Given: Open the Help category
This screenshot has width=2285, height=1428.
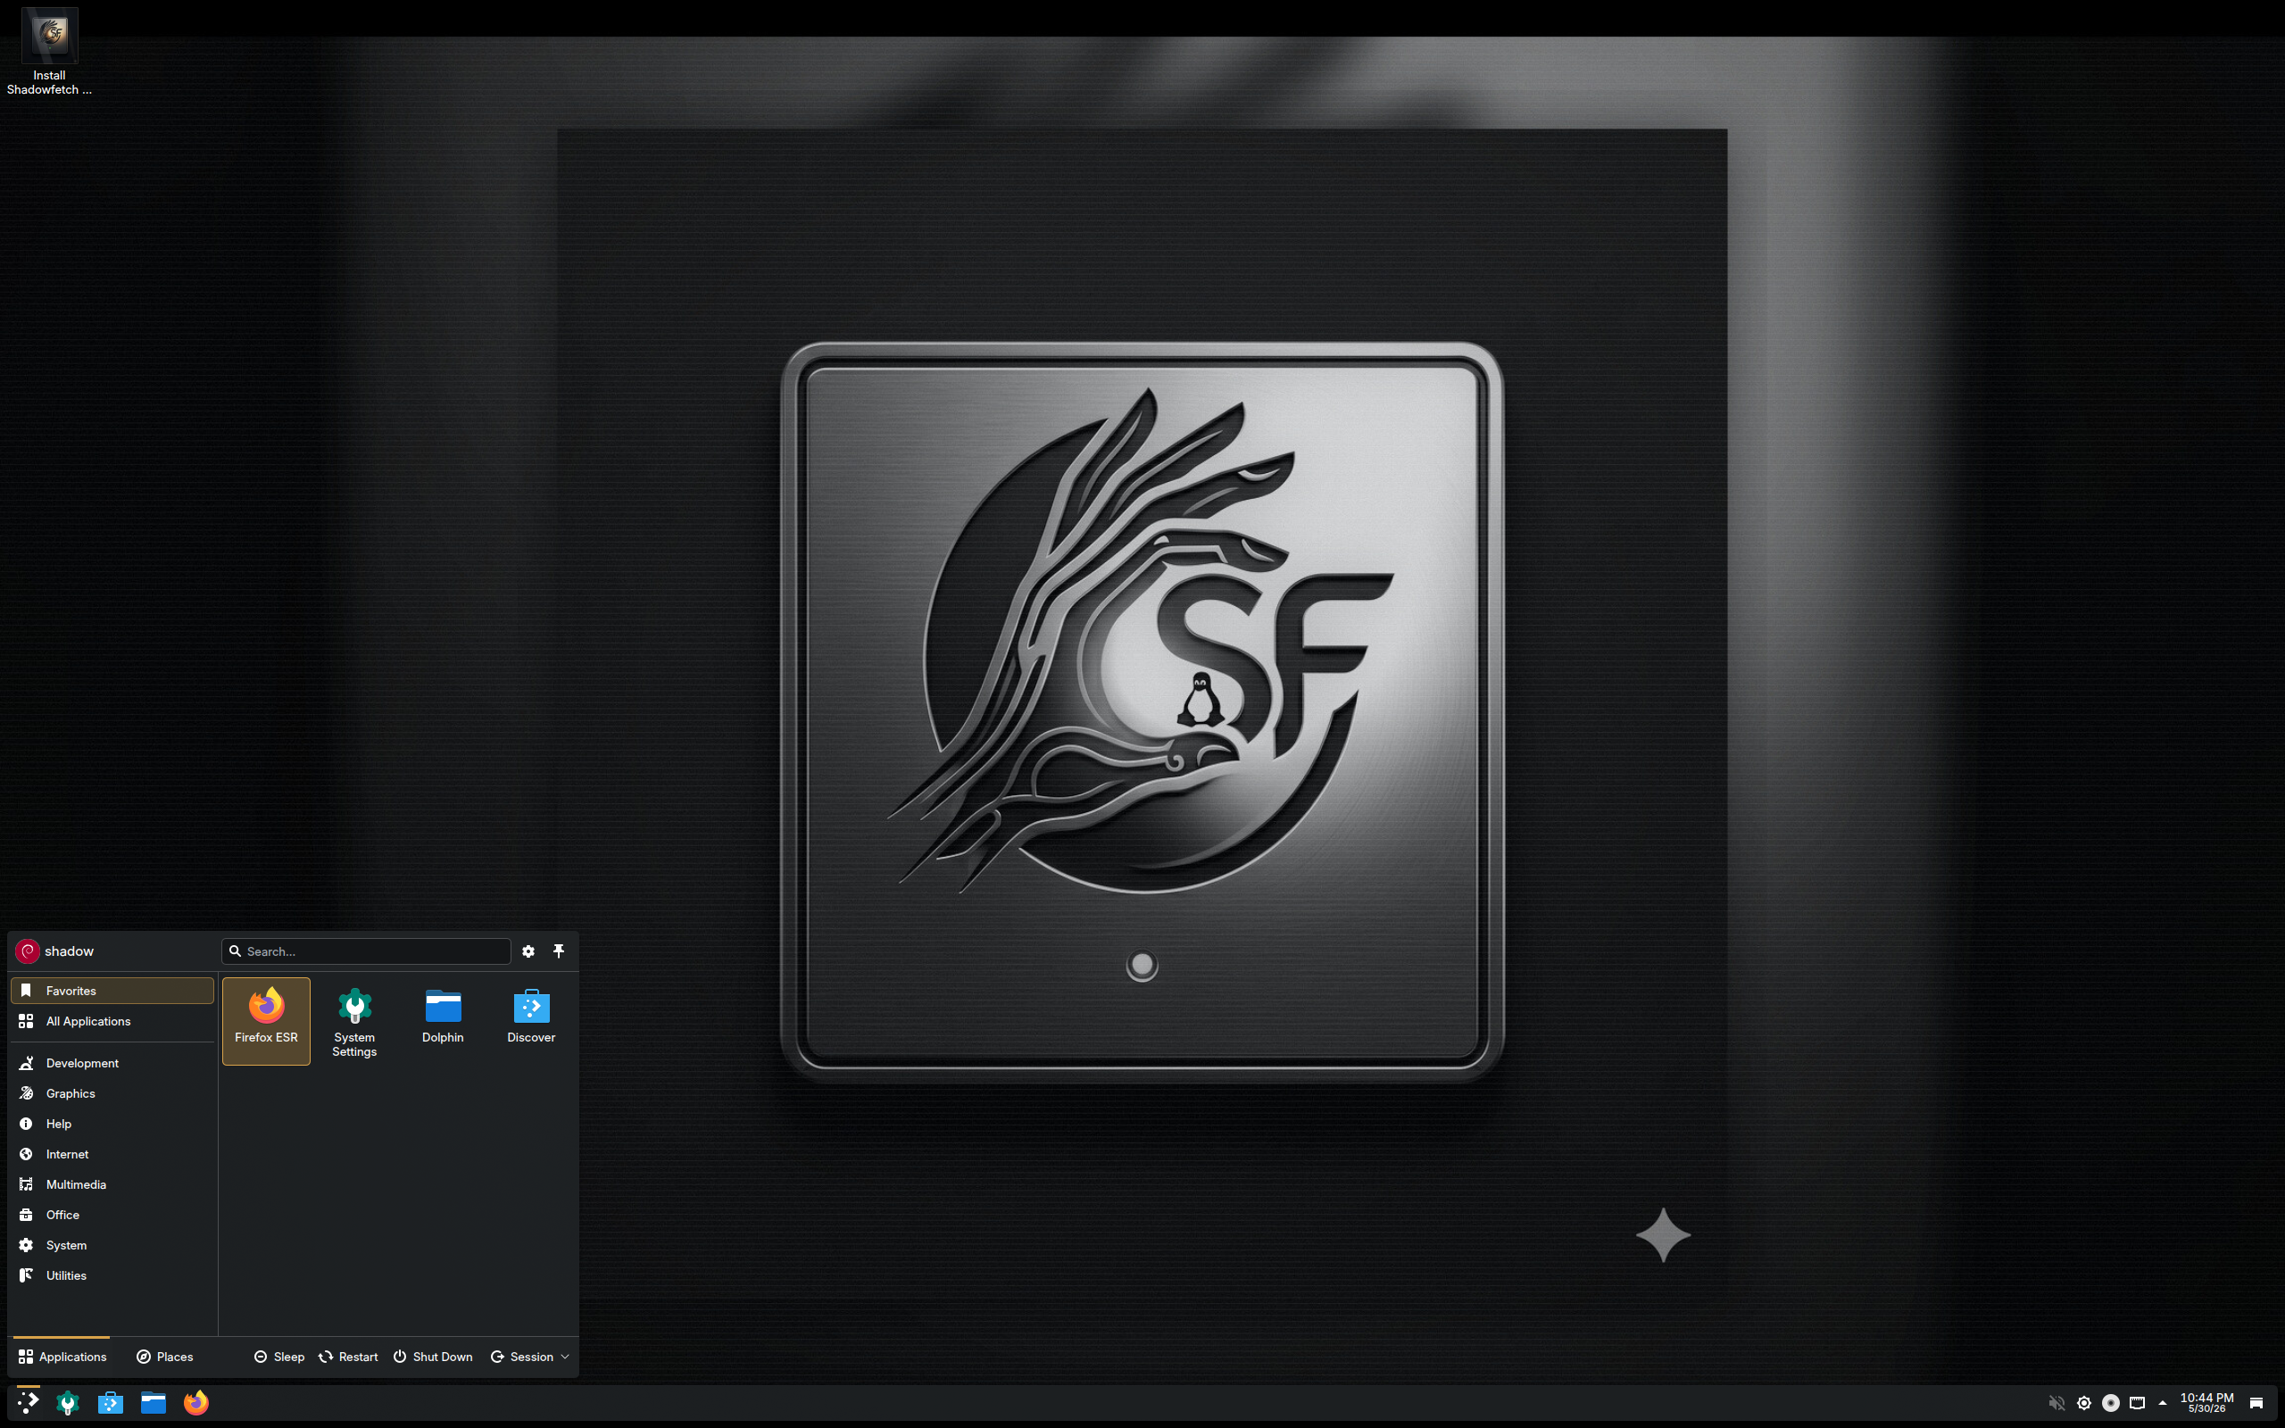Looking at the screenshot, I should point(112,1123).
